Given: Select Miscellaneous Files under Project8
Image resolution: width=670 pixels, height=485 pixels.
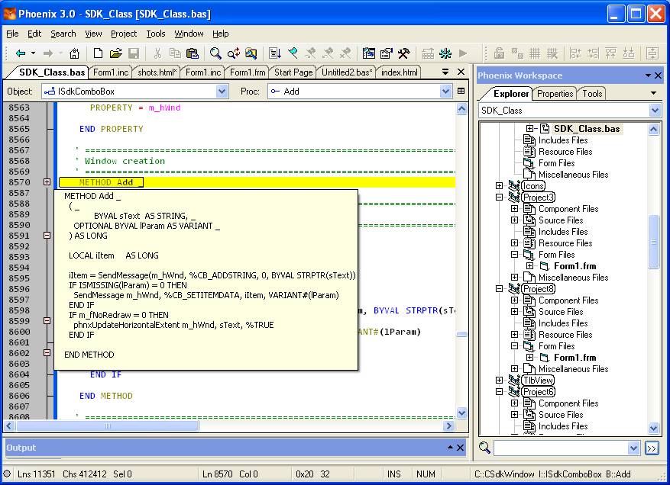Looking at the screenshot, I should 573,369.
